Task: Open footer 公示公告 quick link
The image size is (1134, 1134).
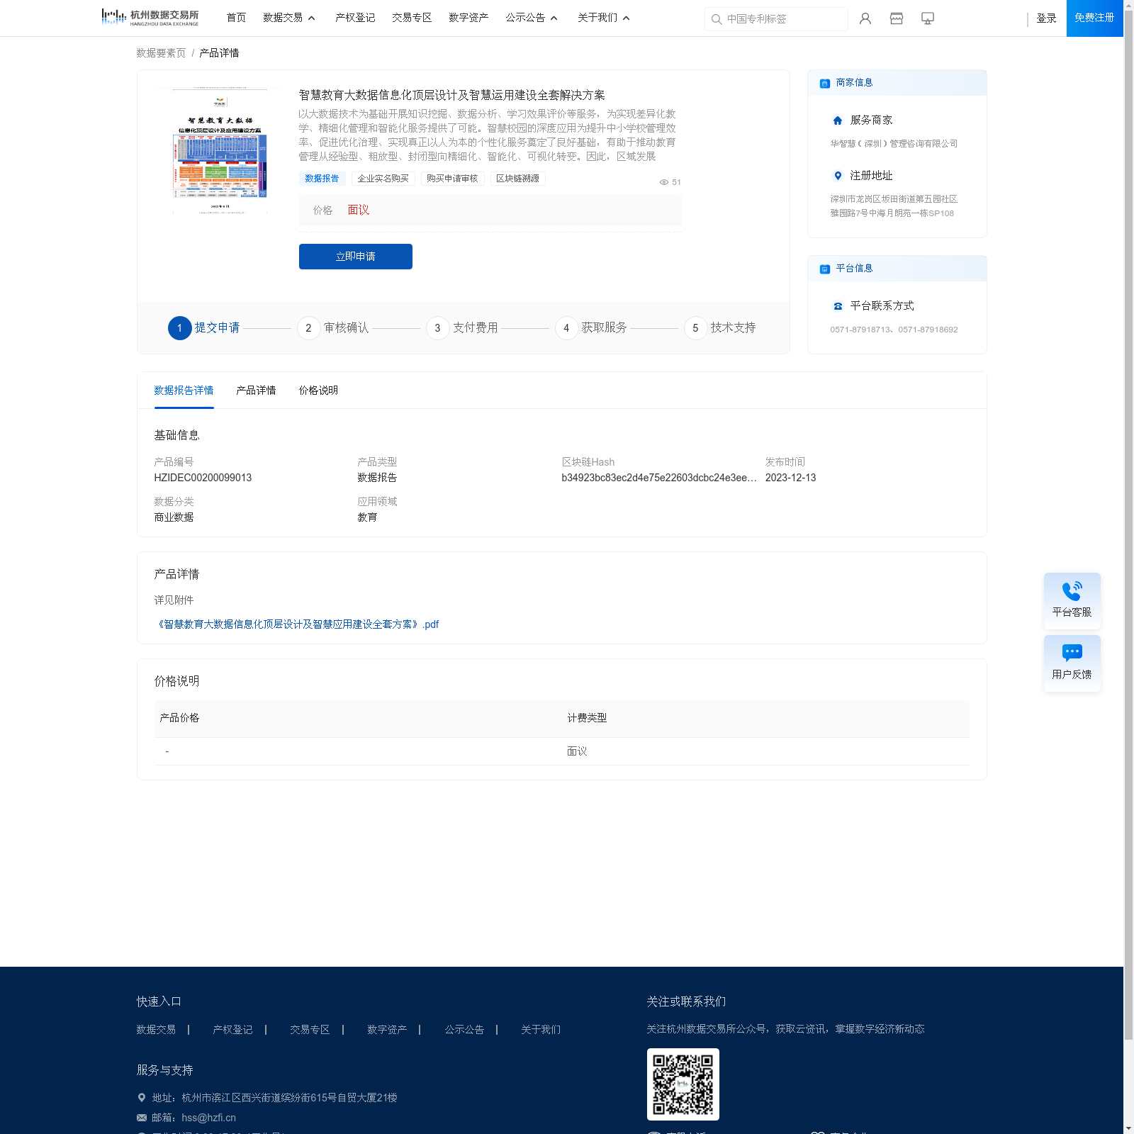Action: coord(464,1030)
